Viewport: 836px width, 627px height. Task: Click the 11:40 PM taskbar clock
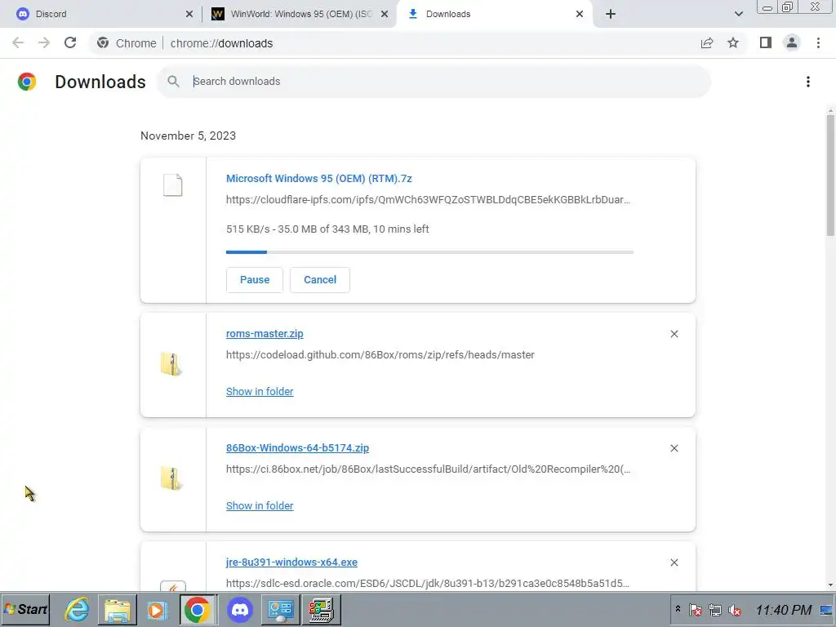784,610
